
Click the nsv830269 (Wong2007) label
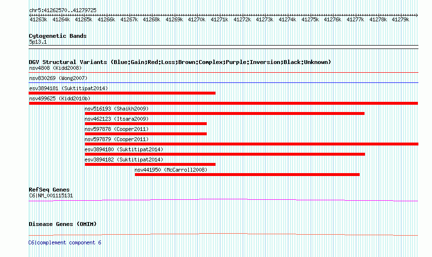click(x=58, y=78)
